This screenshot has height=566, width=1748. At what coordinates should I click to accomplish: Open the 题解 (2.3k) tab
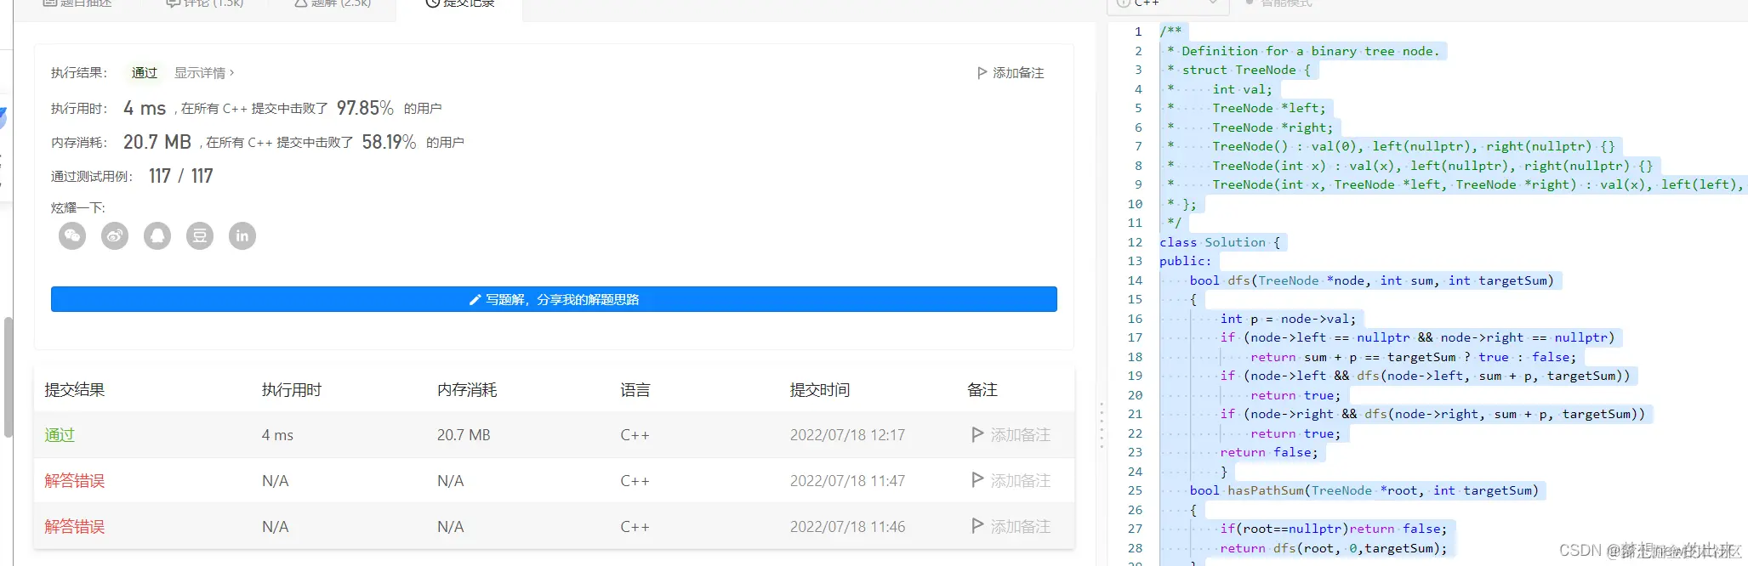333,3
